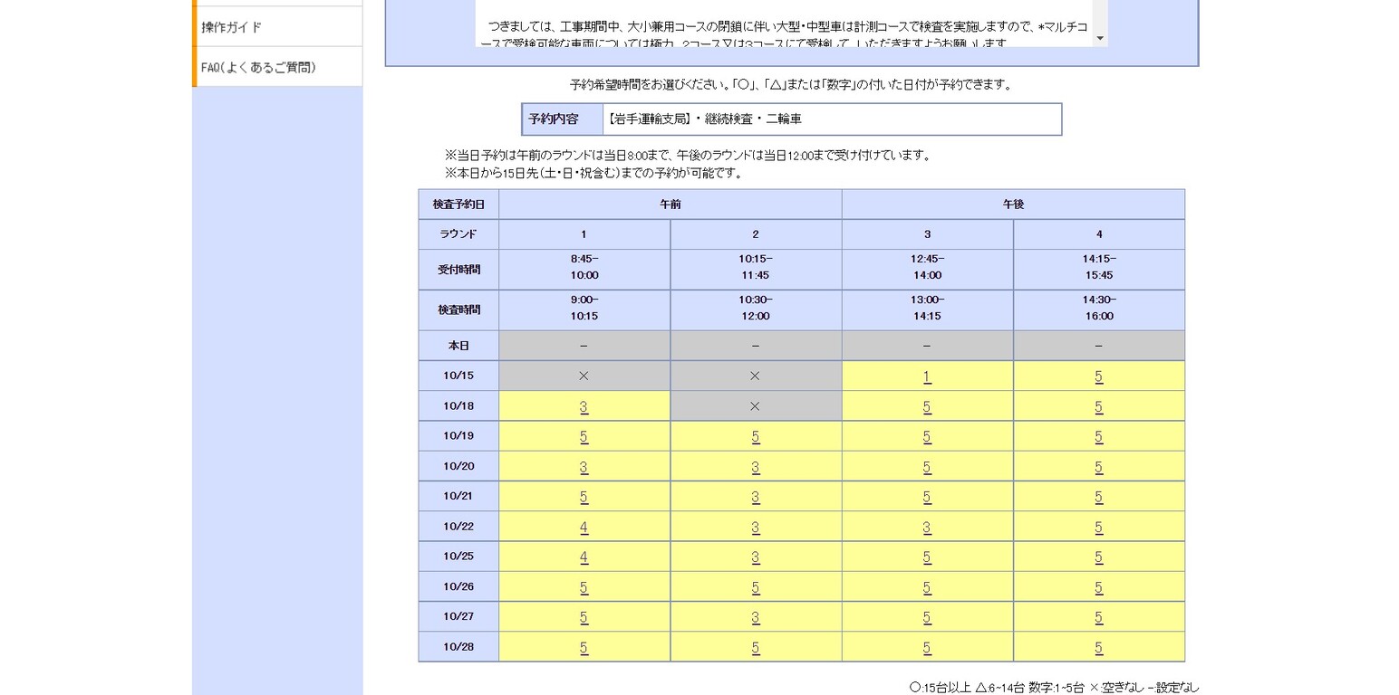
Task: Click the 午後 column header
Action: click(x=1013, y=205)
